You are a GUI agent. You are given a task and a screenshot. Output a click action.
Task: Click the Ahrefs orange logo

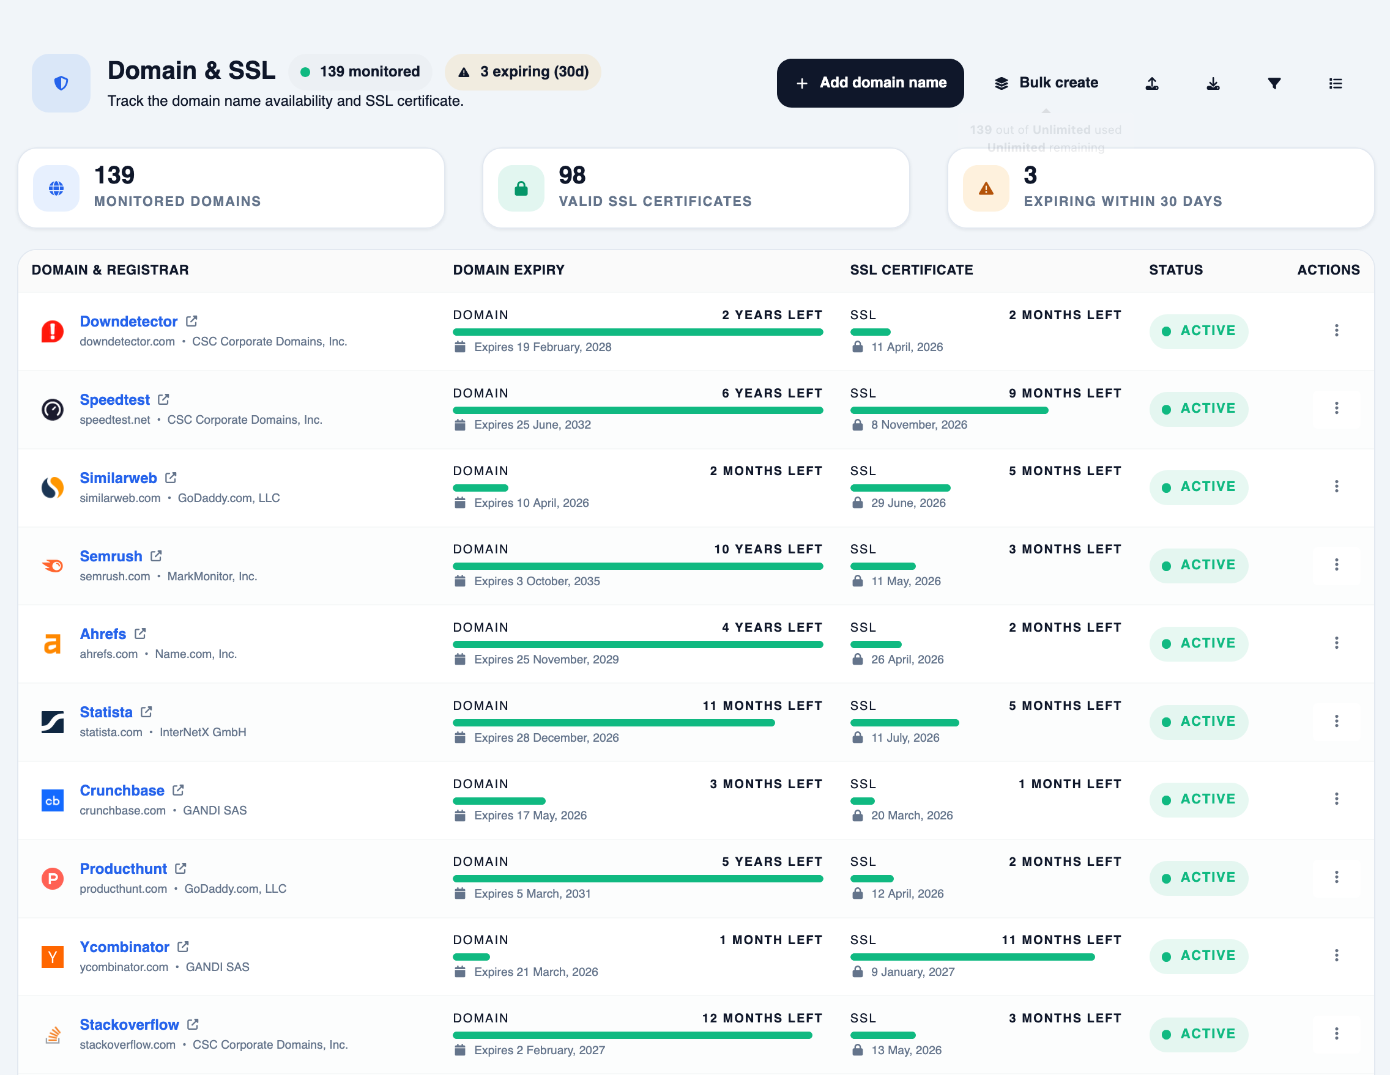pos(52,644)
